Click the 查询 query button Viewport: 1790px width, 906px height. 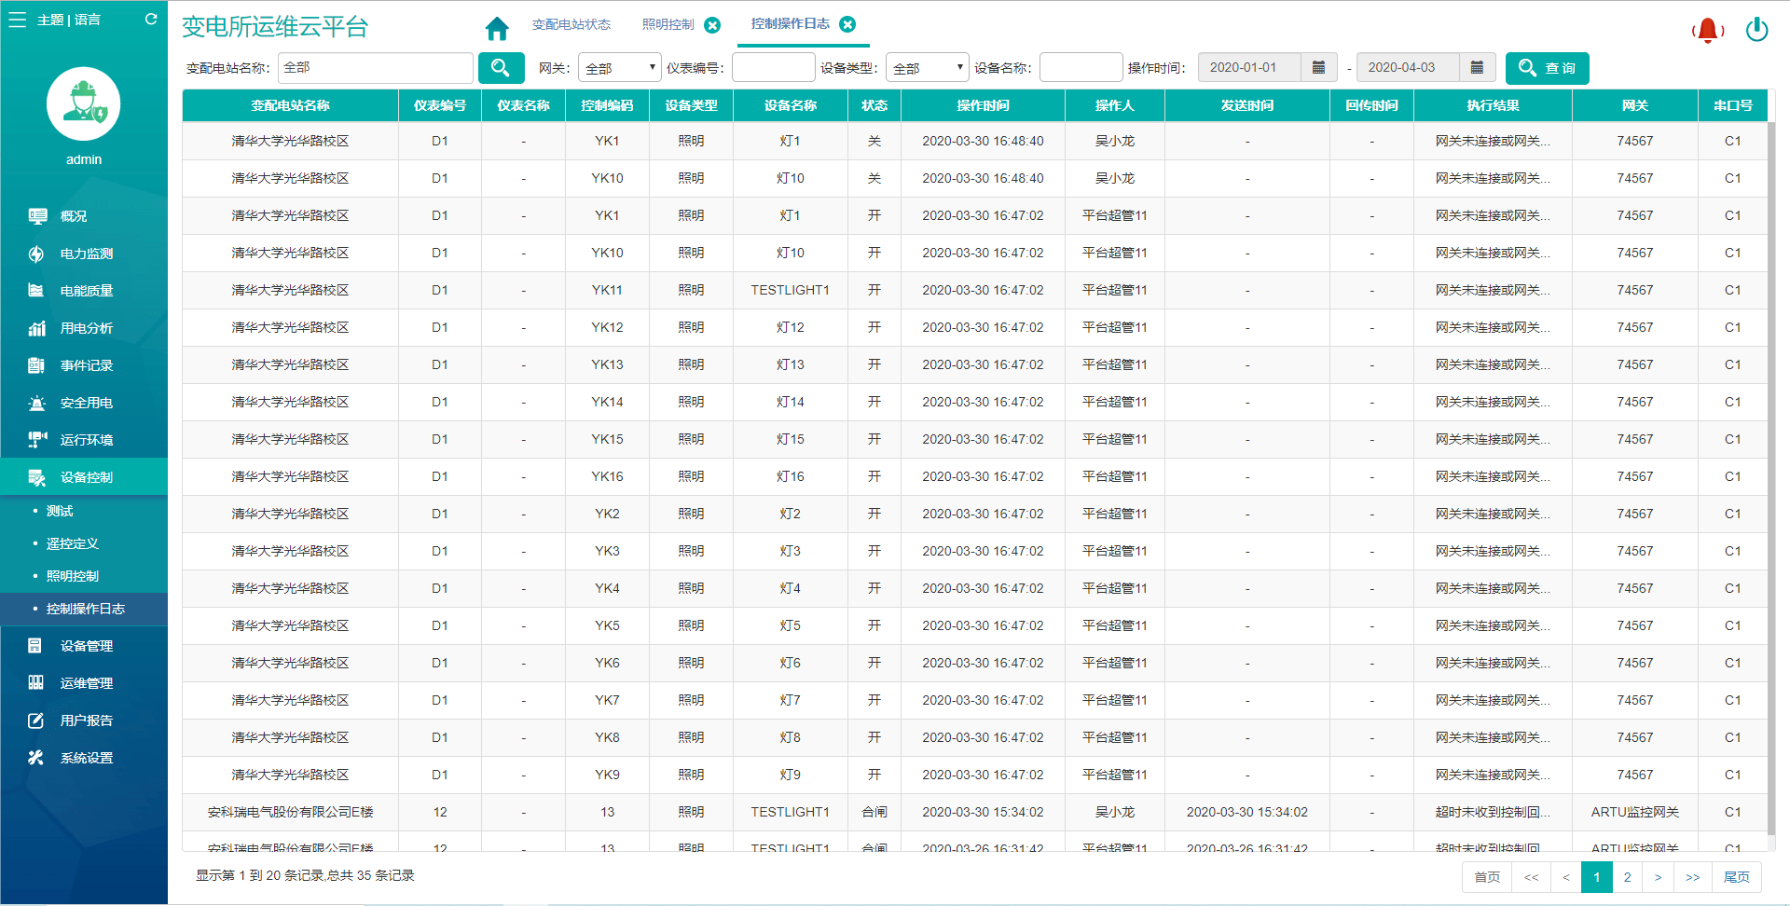pyautogui.click(x=1547, y=68)
